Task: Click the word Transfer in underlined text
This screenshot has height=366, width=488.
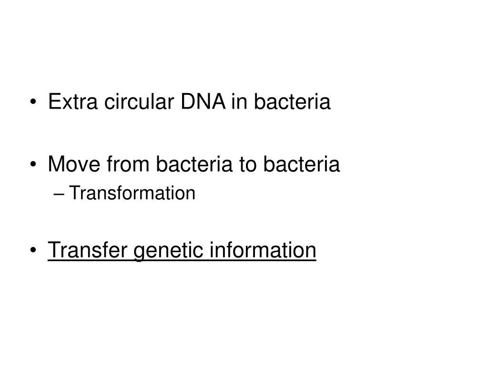Action: tap(88, 250)
